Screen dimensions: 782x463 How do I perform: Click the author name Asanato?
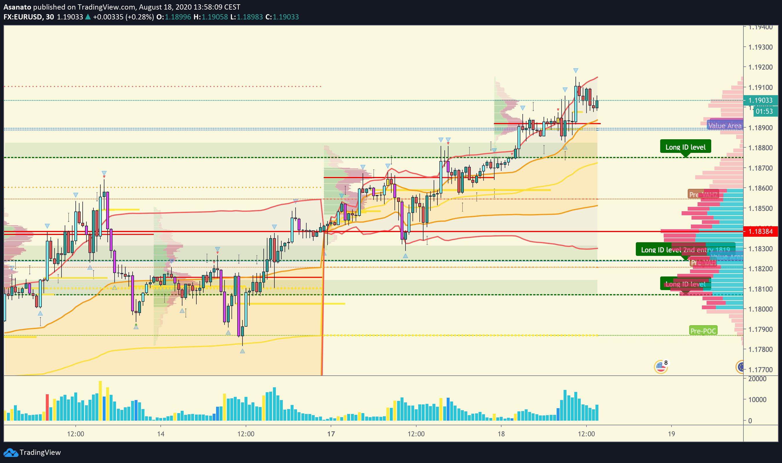coord(17,7)
